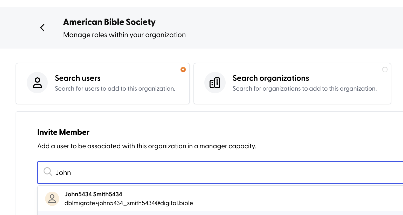
Task: Click the manager capacity description text
Action: [147, 146]
